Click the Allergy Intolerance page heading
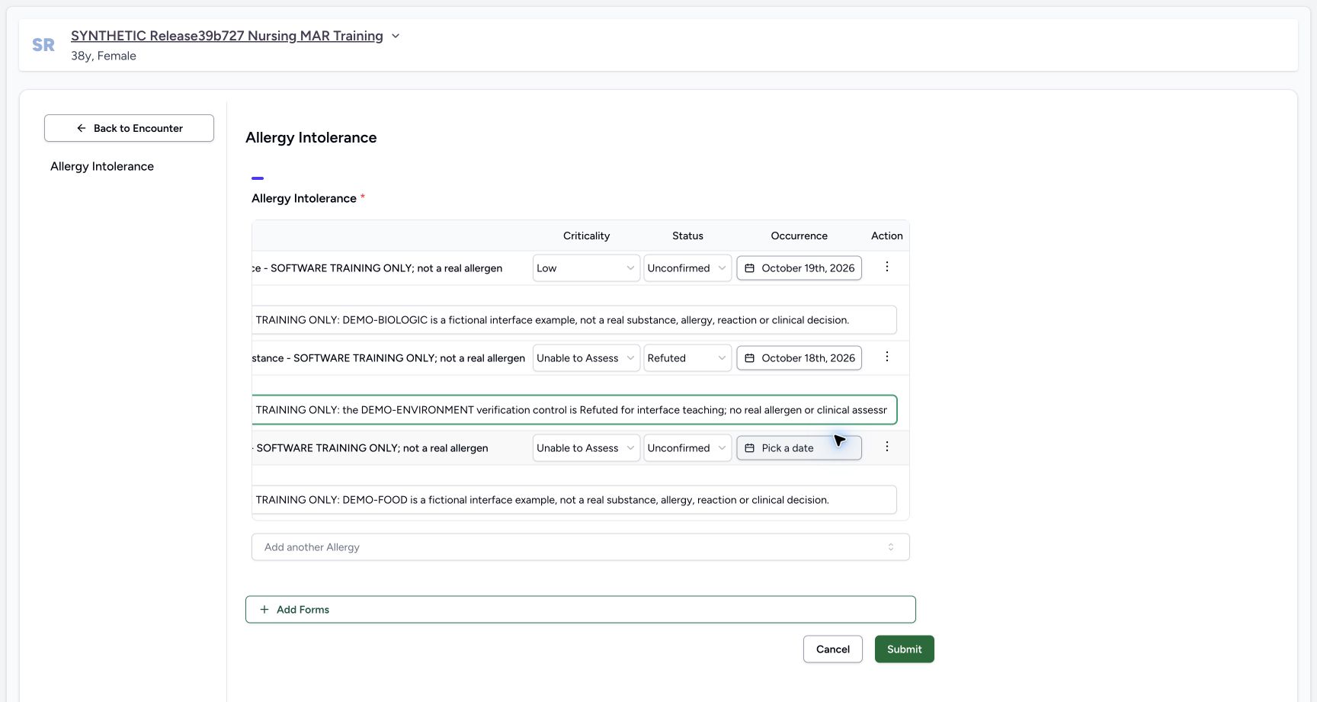 [311, 137]
